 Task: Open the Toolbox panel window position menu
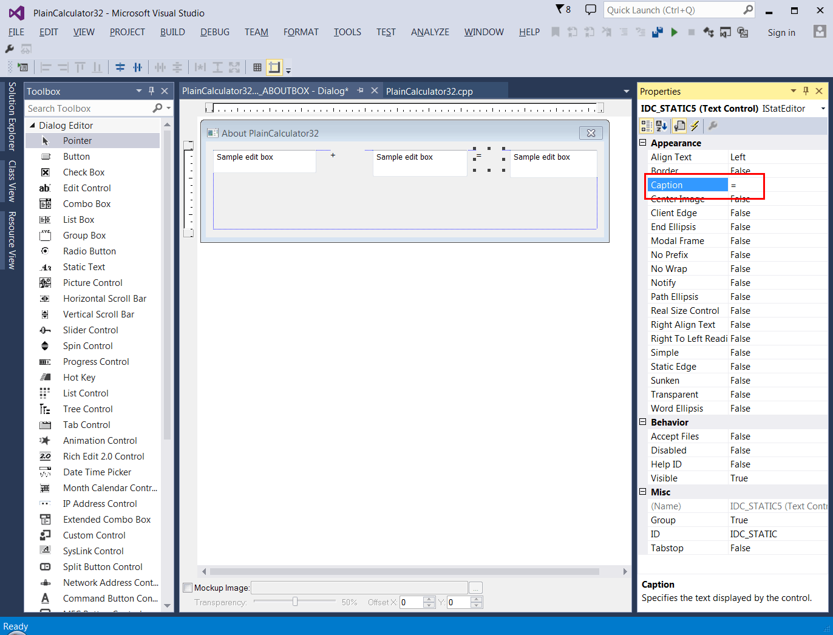[x=138, y=91]
